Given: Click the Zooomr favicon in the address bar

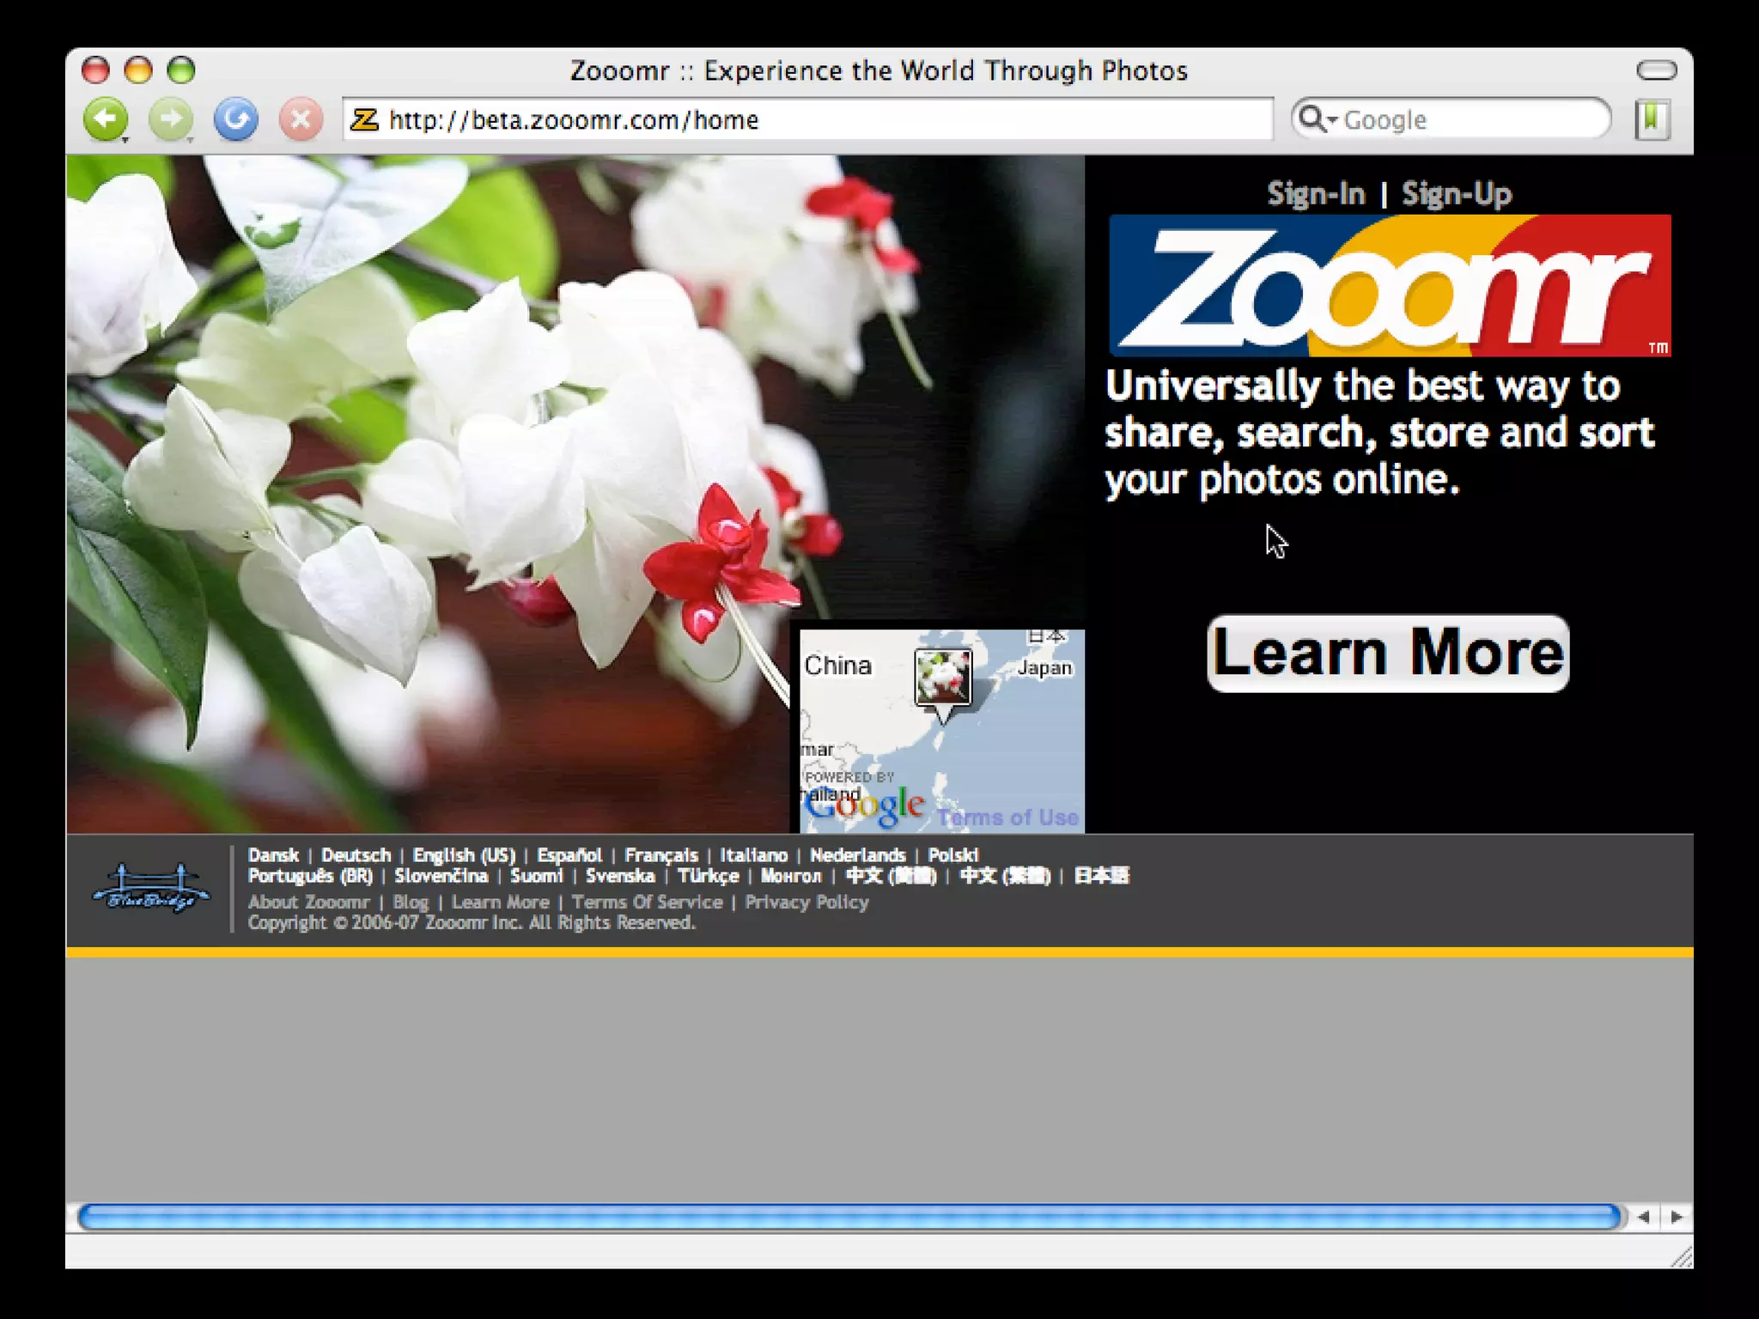Looking at the screenshot, I should click(364, 119).
